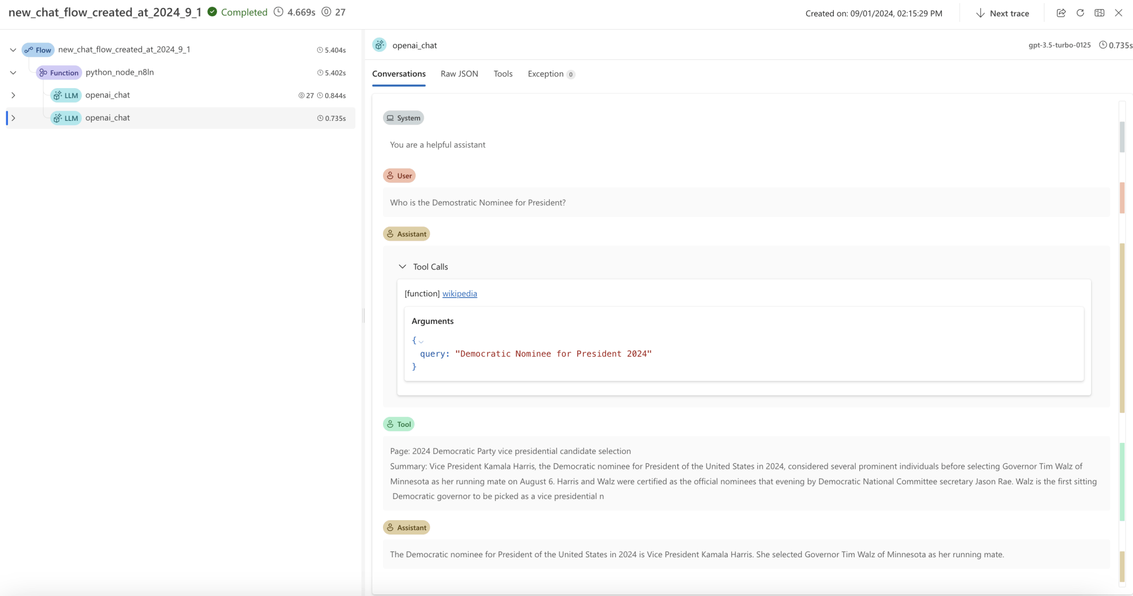The width and height of the screenshot is (1133, 596).
Task: Expand the first openai_chat LLM node
Action: (13, 95)
